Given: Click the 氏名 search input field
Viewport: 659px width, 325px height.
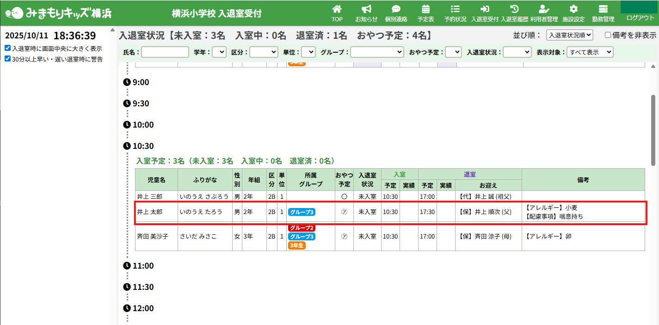Looking at the screenshot, I should pos(165,52).
